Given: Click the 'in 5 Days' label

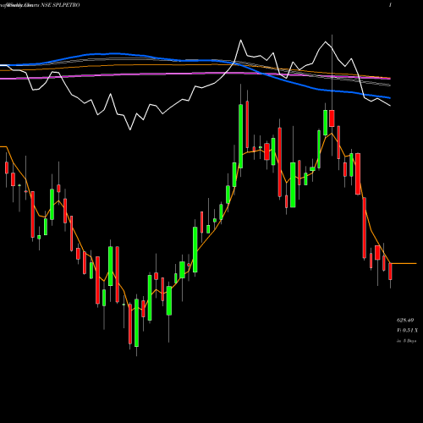Looking at the screenshot, I should [406, 341].
